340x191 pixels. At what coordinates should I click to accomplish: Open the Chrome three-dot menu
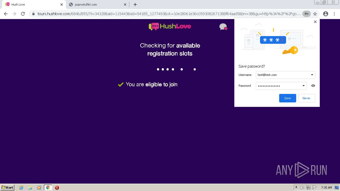(334, 14)
